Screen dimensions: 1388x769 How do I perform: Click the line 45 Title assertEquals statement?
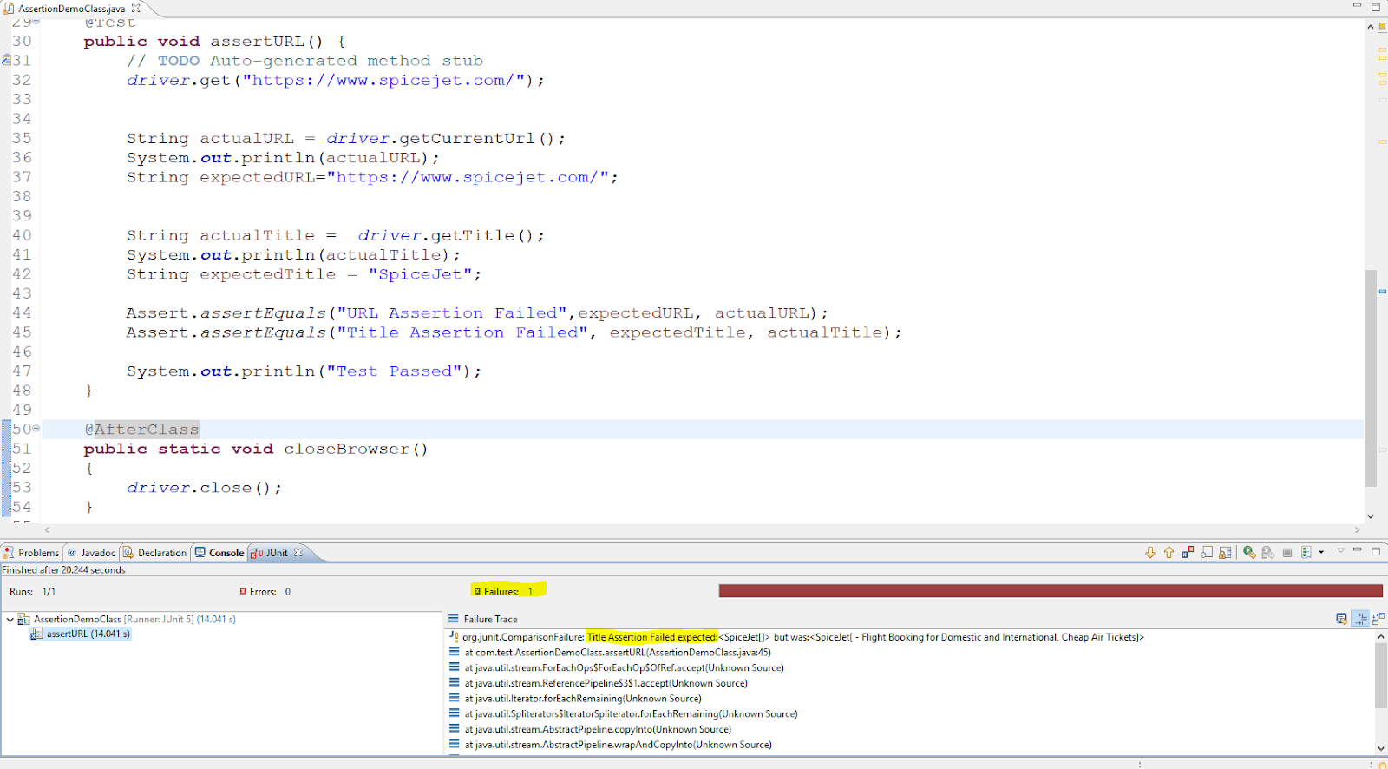(x=514, y=332)
